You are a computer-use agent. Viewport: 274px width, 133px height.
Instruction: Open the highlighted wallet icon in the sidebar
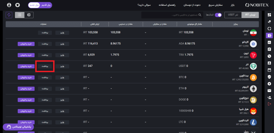pos(269,35)
